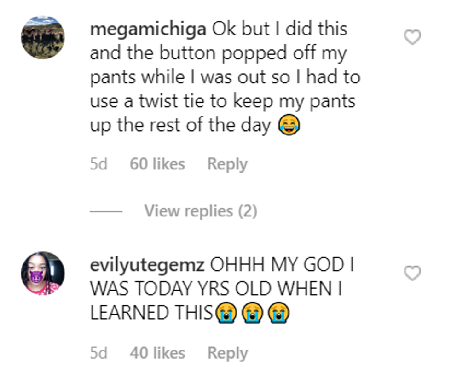Click the 5d timestamp under evilyutegemz's comment
The image size is (451, 367).
click(98, 353)
